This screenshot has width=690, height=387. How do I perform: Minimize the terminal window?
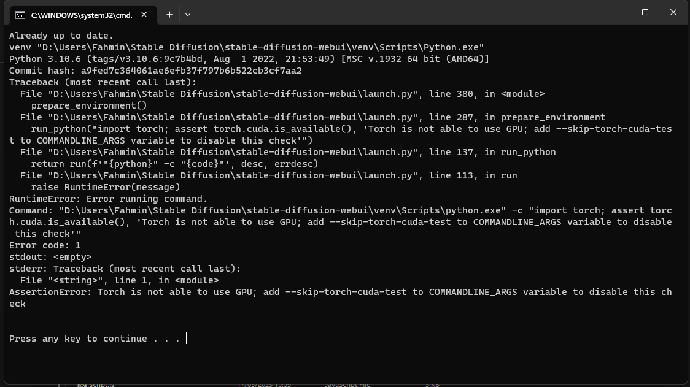(x=616, y=12)
